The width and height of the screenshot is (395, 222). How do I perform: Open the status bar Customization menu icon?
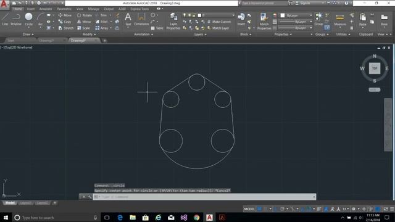pos(392,209)
